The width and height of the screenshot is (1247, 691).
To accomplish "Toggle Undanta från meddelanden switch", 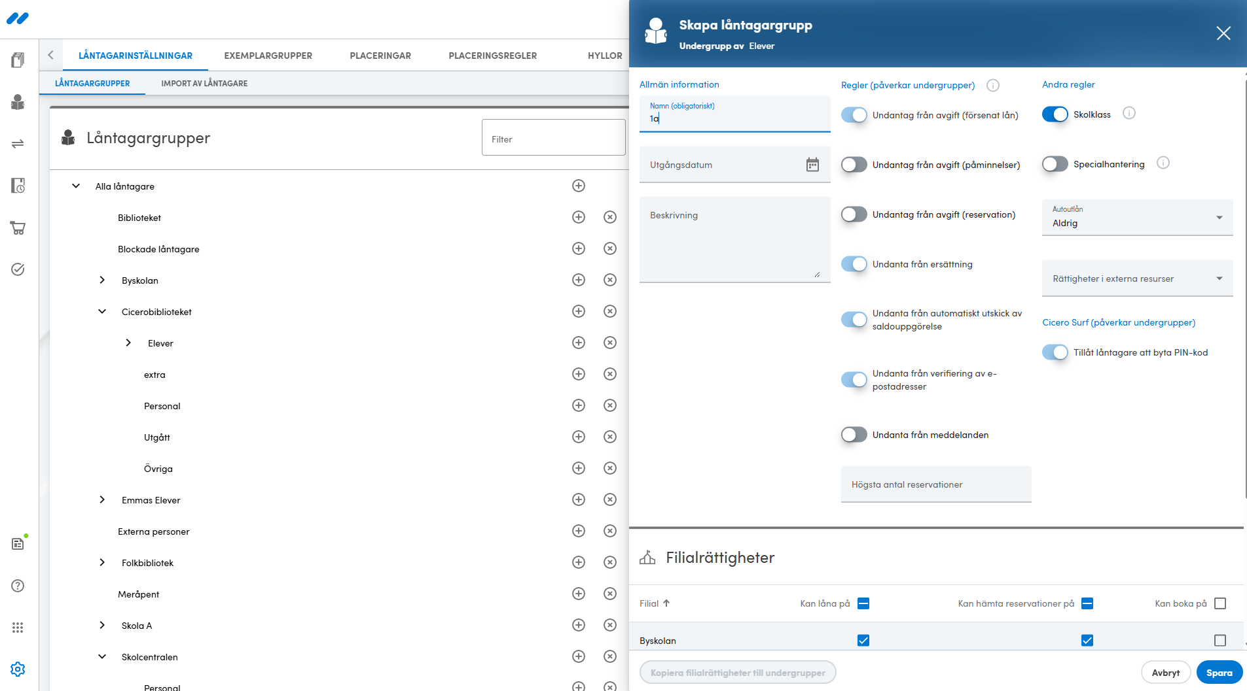I will pyautogui.click(x=854, y=435).
